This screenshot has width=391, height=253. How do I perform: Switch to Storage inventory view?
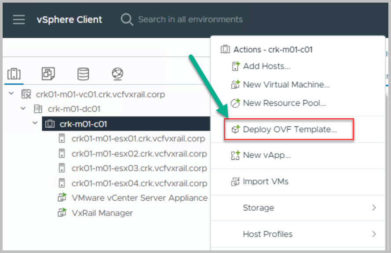coord(83,74)
